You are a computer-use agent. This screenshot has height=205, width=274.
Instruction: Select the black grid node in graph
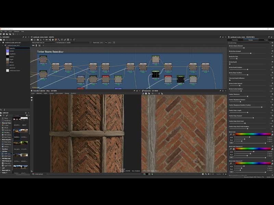click(155, 74)
